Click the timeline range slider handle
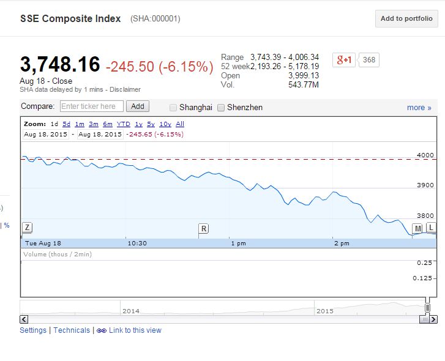 [427, 308]
